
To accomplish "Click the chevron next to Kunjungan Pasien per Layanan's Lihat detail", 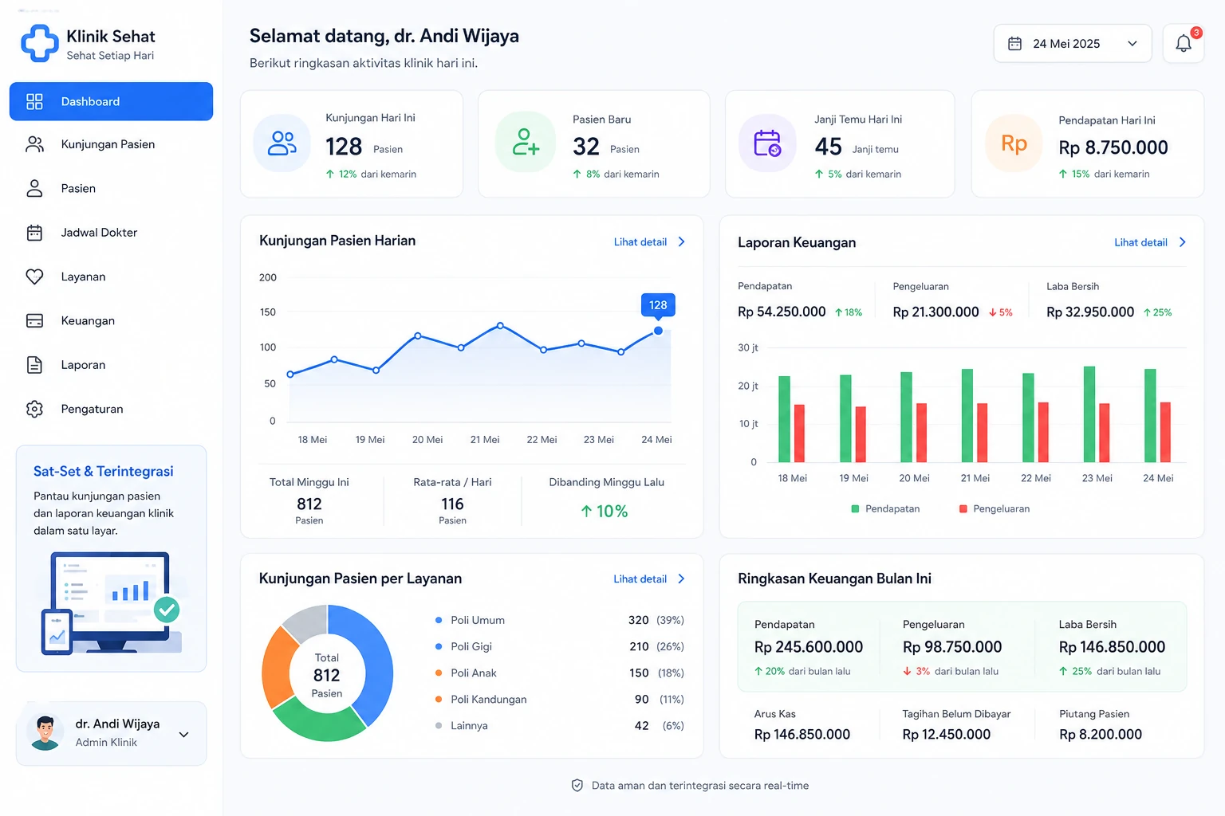I will (x=681, y=579).
